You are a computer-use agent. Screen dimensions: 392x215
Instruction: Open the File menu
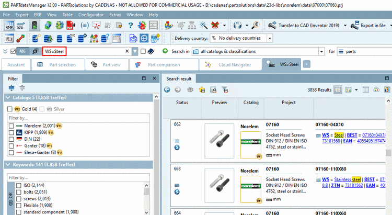coord(6,15)
